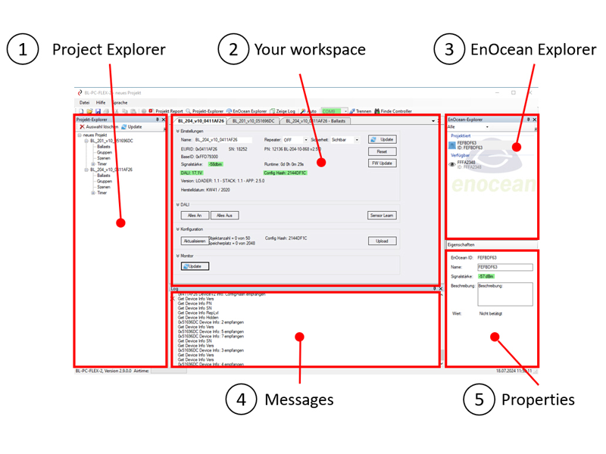Click the Projekt Report toolbar icon
Viewport: 606px width, 454px height.
tap(151, 111)
